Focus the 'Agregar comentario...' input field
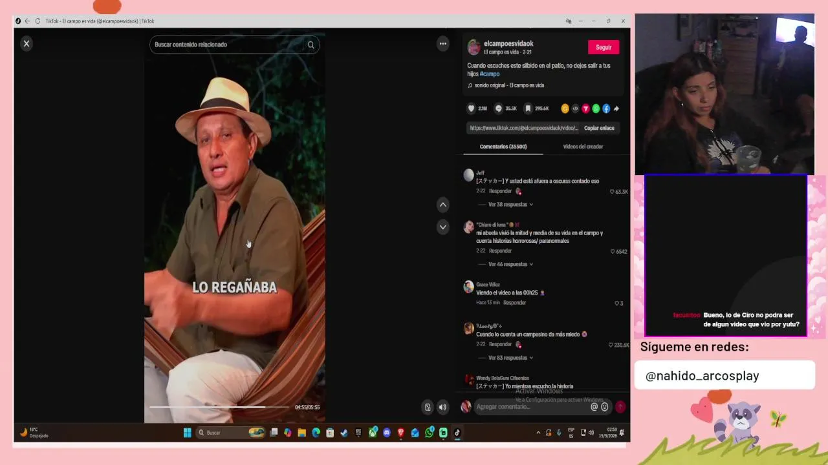The height and width of the screenshot is (465, 828). tap(530, 407)
